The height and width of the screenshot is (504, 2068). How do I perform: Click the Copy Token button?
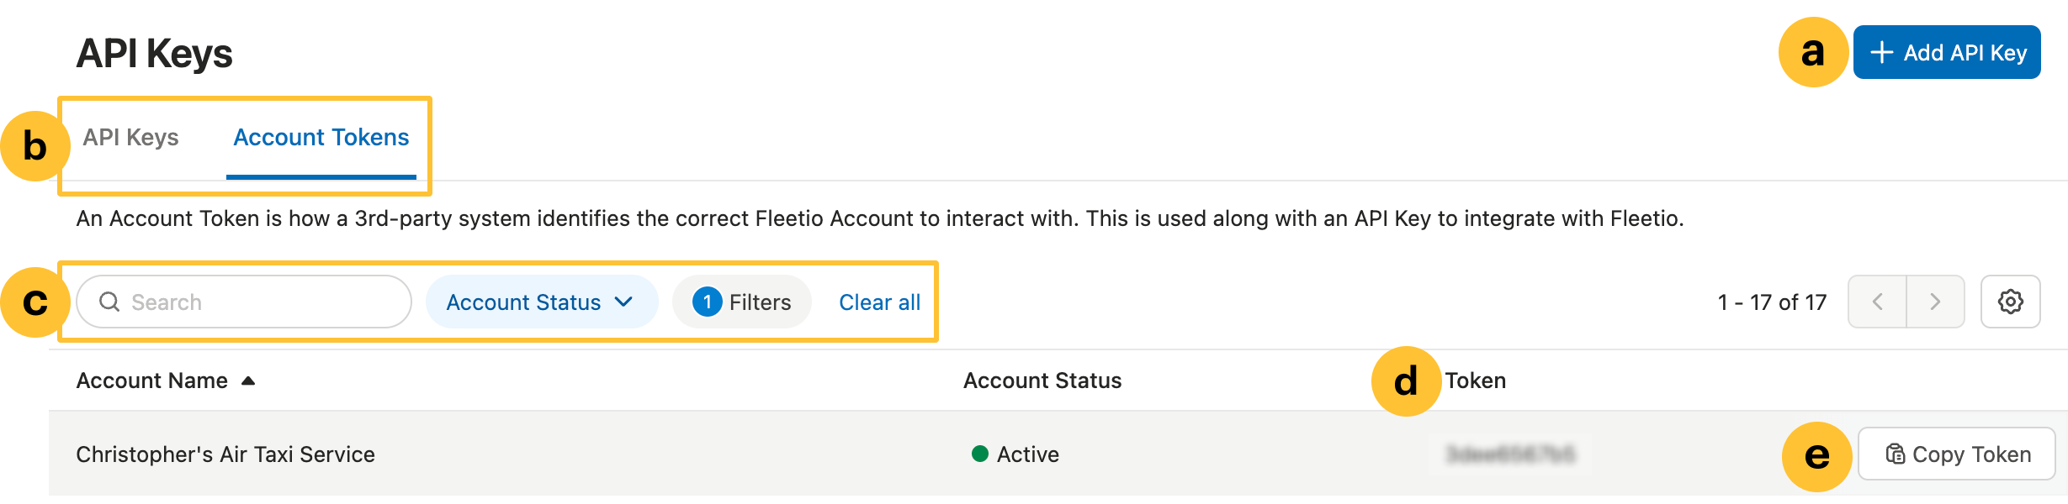coord(1956,453)
